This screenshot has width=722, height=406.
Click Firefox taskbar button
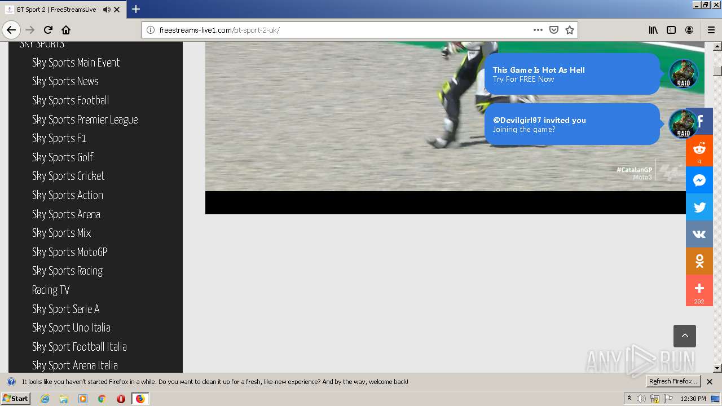pos(140,399)
